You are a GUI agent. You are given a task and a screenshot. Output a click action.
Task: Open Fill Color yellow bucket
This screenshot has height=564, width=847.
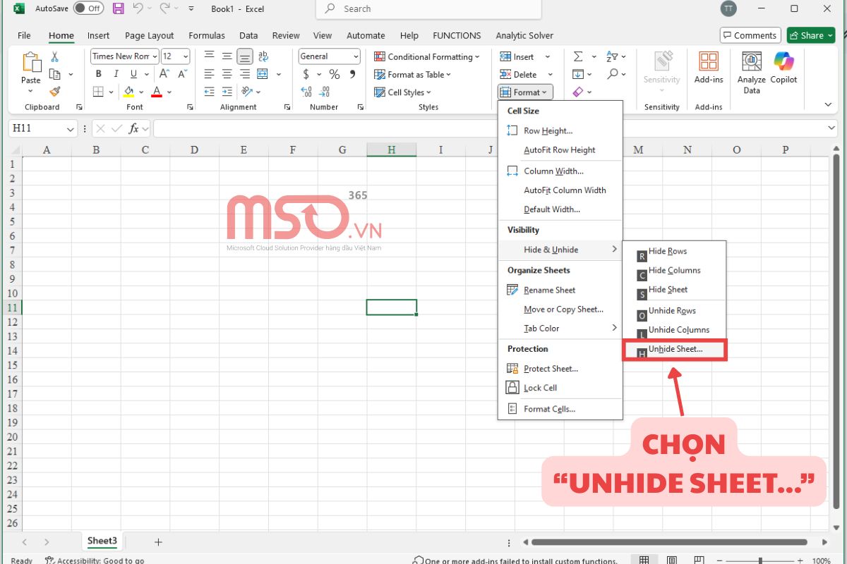(x=128, y=92)
